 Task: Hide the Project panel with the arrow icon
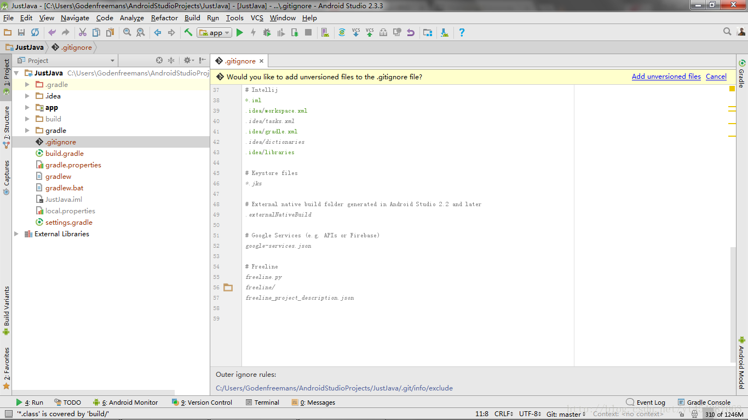click(x=203, y=60)
